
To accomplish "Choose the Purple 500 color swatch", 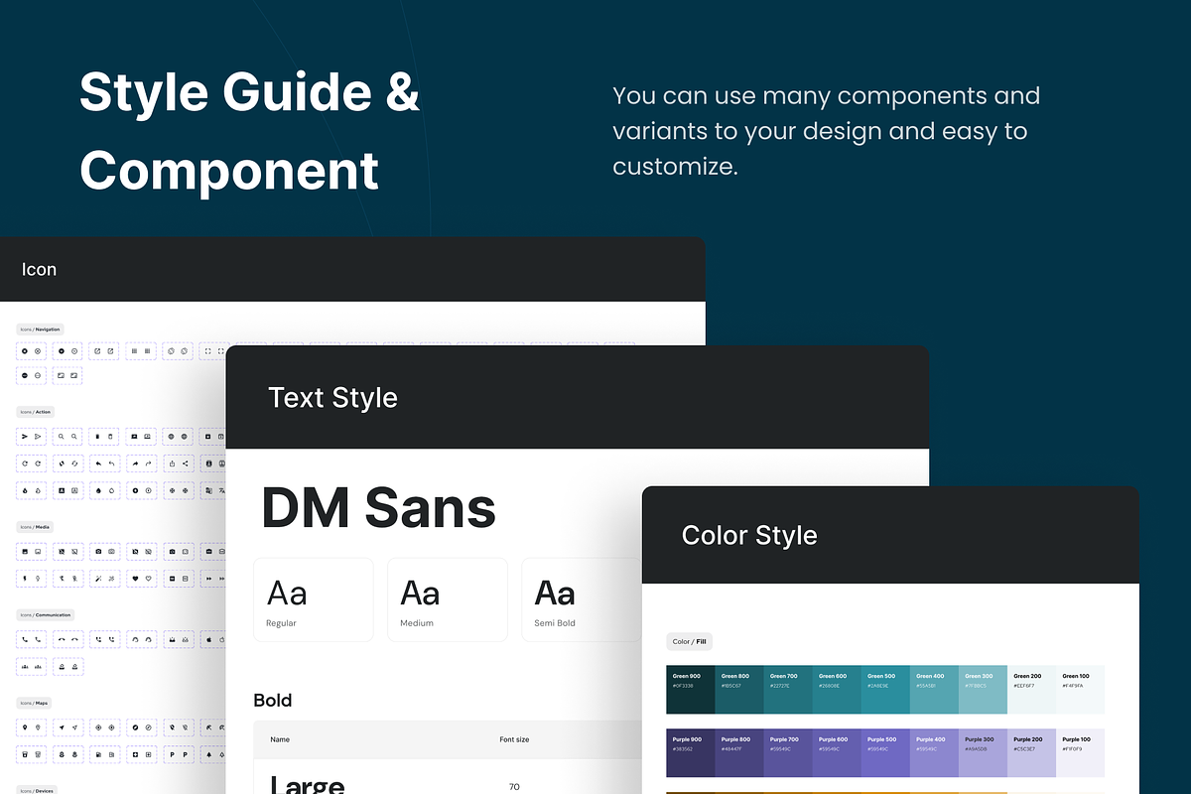I will point(885,752).
